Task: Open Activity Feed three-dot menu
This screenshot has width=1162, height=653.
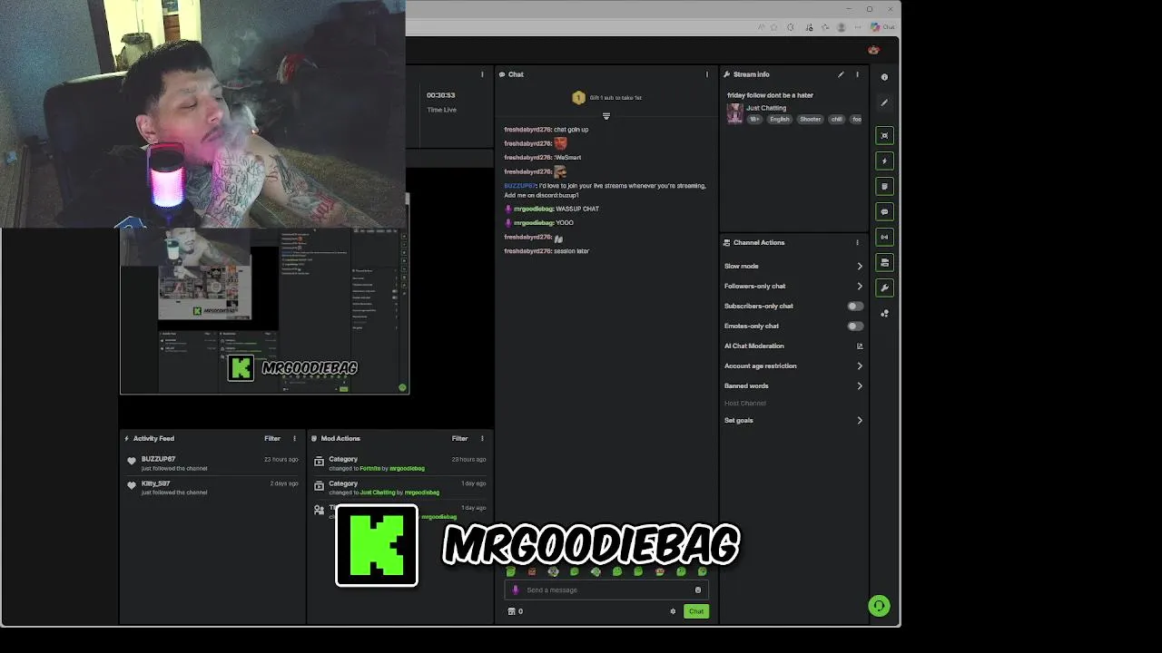Action: [294, 438]
